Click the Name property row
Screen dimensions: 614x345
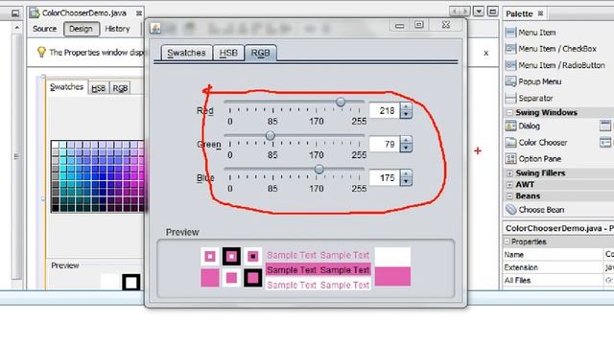coord(558,254)
